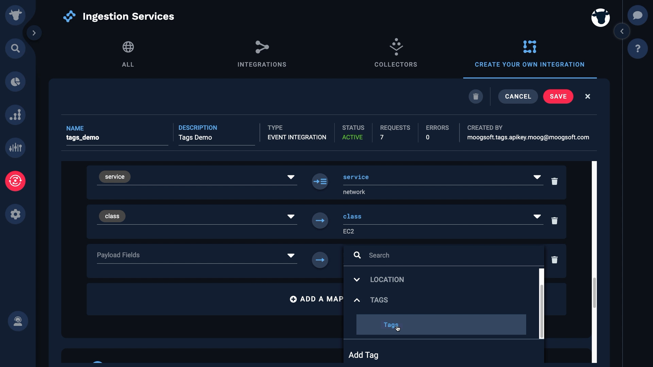The height and width of the screenshot is (367, 653).
Task: Open the help question mark icon
Action: click(x=637, y=48)
